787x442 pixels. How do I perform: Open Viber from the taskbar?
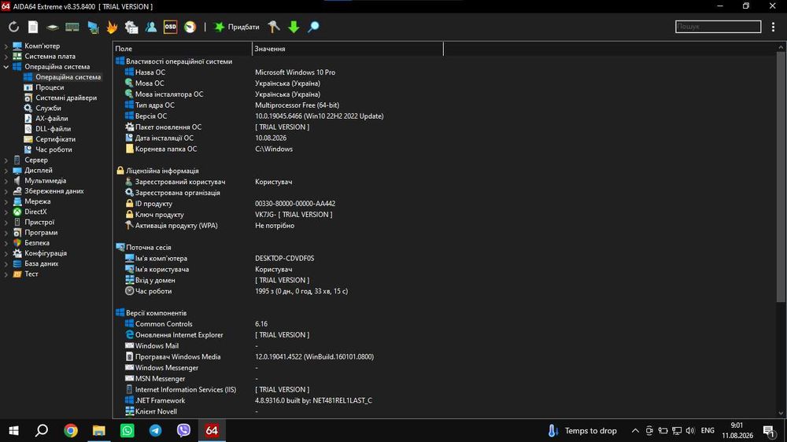click(x=183, y=430)
